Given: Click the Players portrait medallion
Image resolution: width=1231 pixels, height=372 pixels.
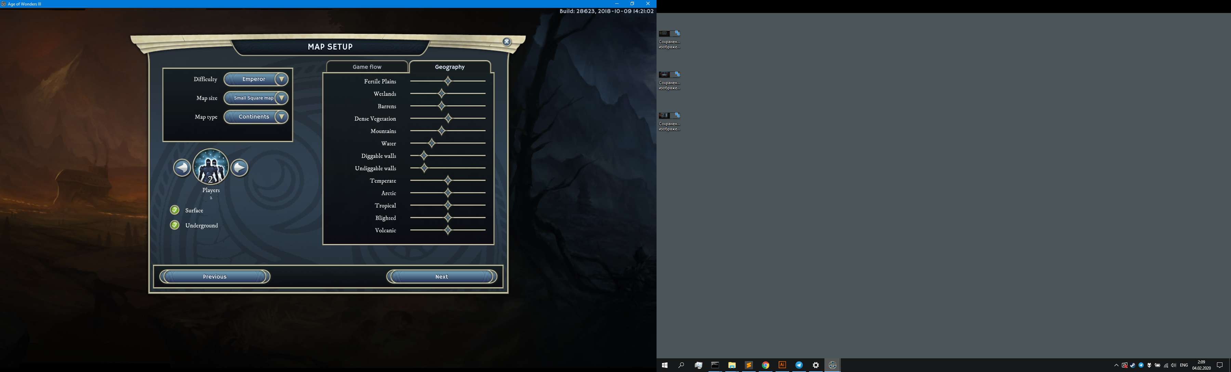Looking at the screenshot, I should (x=210, y=167).
